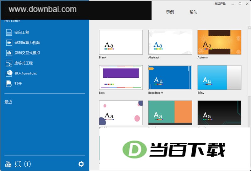Close the application window
The width and height of the screenshot is (251, 171).
pyautogui.click(x=247, y=4)
